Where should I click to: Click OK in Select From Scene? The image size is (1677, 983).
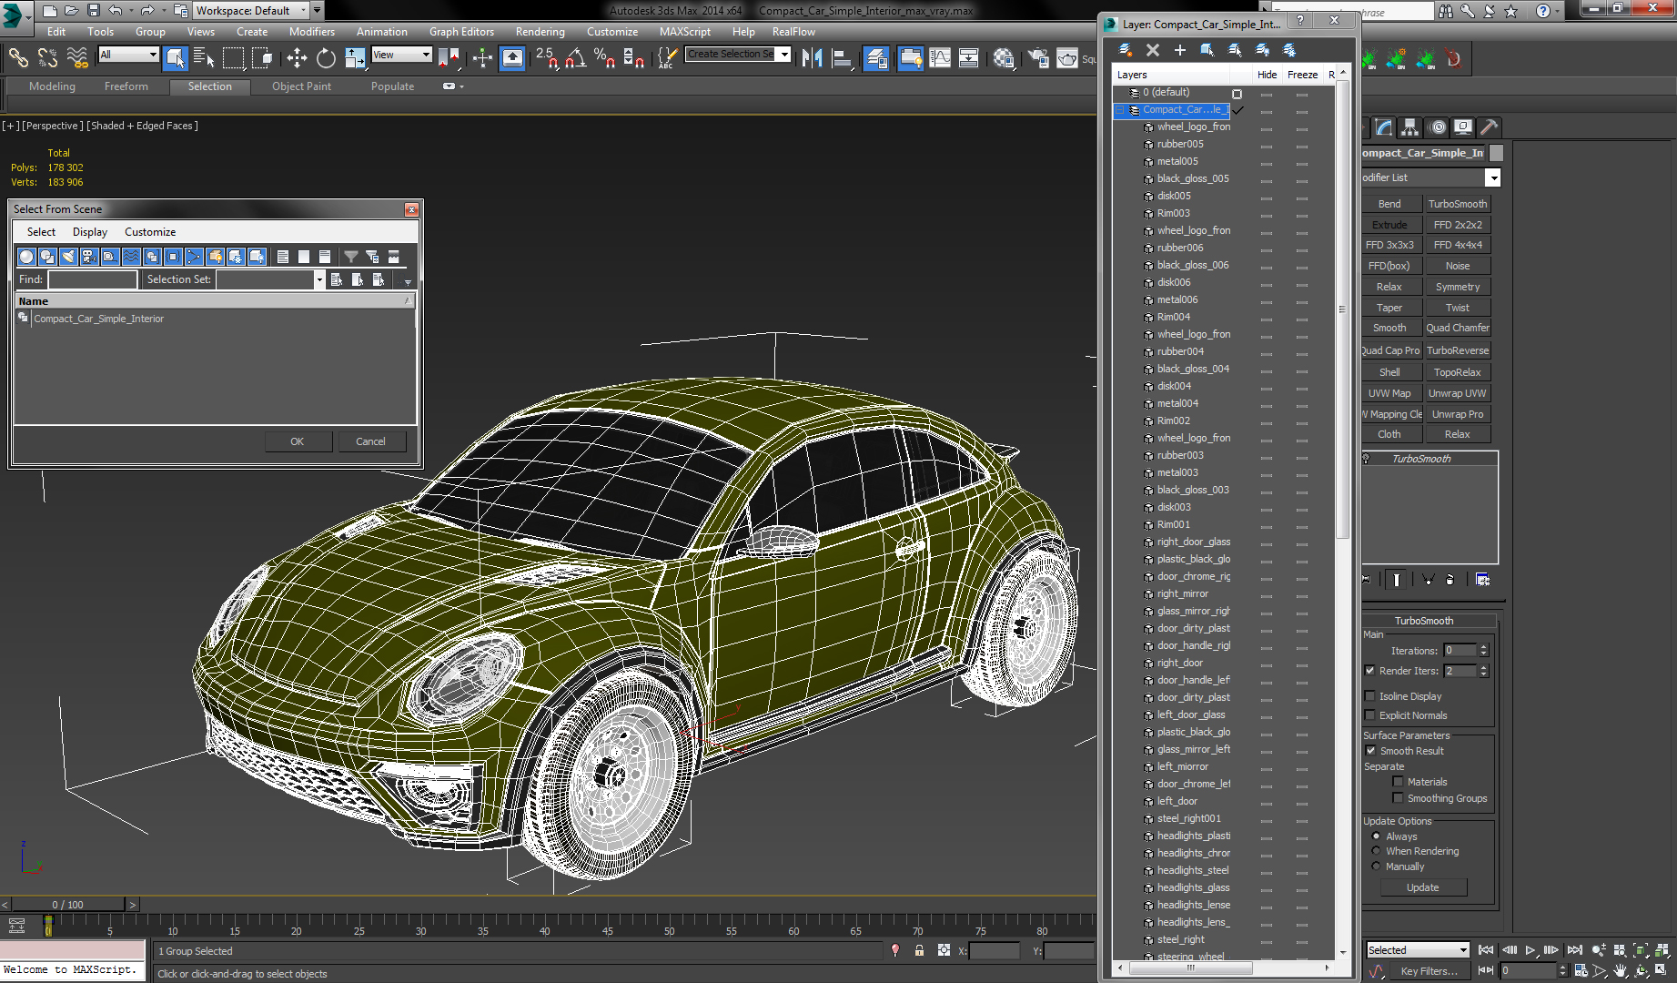coord(297,441)
